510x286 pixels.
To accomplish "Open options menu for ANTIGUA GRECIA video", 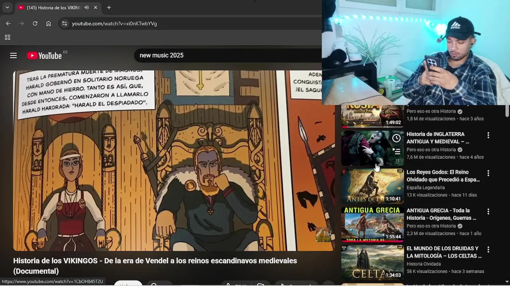I will point(488,212).
